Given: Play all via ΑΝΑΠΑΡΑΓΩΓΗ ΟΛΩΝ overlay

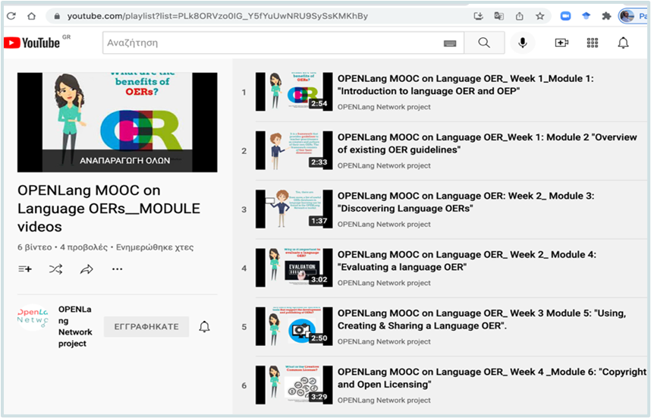Looking at the screenshot, I should [124, 161].
